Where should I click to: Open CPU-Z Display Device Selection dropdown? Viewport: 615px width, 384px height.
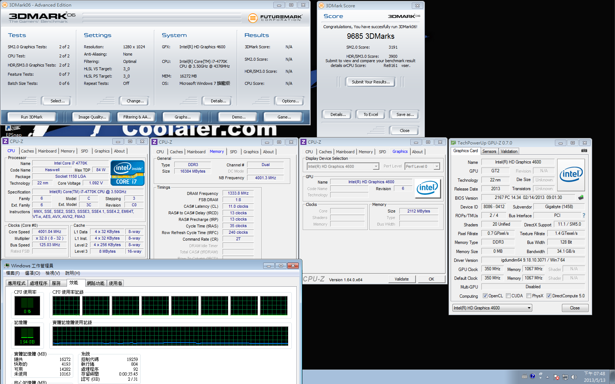pos(343,166)
